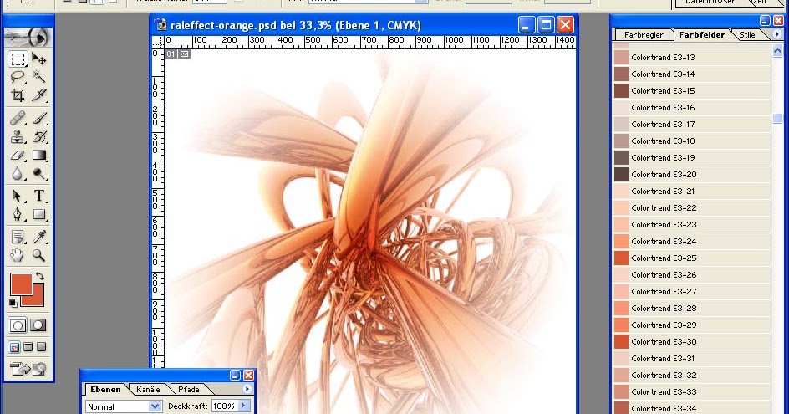The height and width of the screenshot is (414, 789).
Task: Select the Dodge tool
Action: click(x=38, y=174)
